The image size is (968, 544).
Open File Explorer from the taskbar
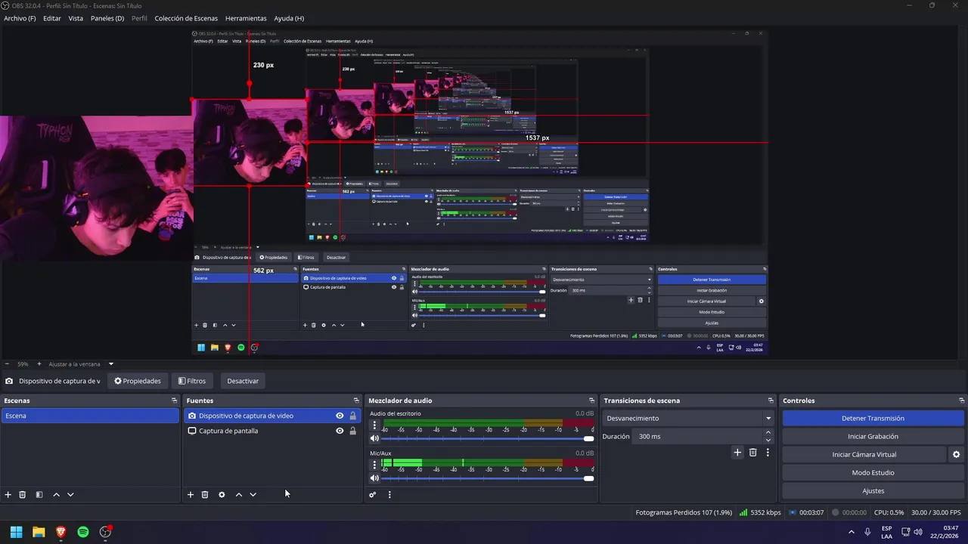tap(39, 532)
